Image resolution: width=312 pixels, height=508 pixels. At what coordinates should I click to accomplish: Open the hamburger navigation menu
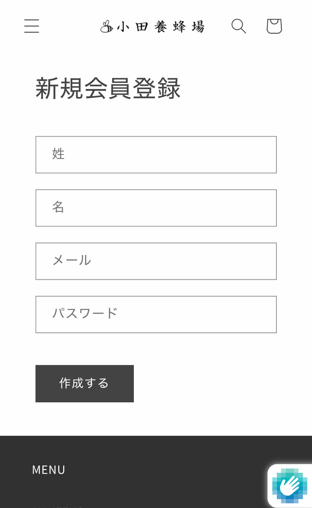pos(31,26)
